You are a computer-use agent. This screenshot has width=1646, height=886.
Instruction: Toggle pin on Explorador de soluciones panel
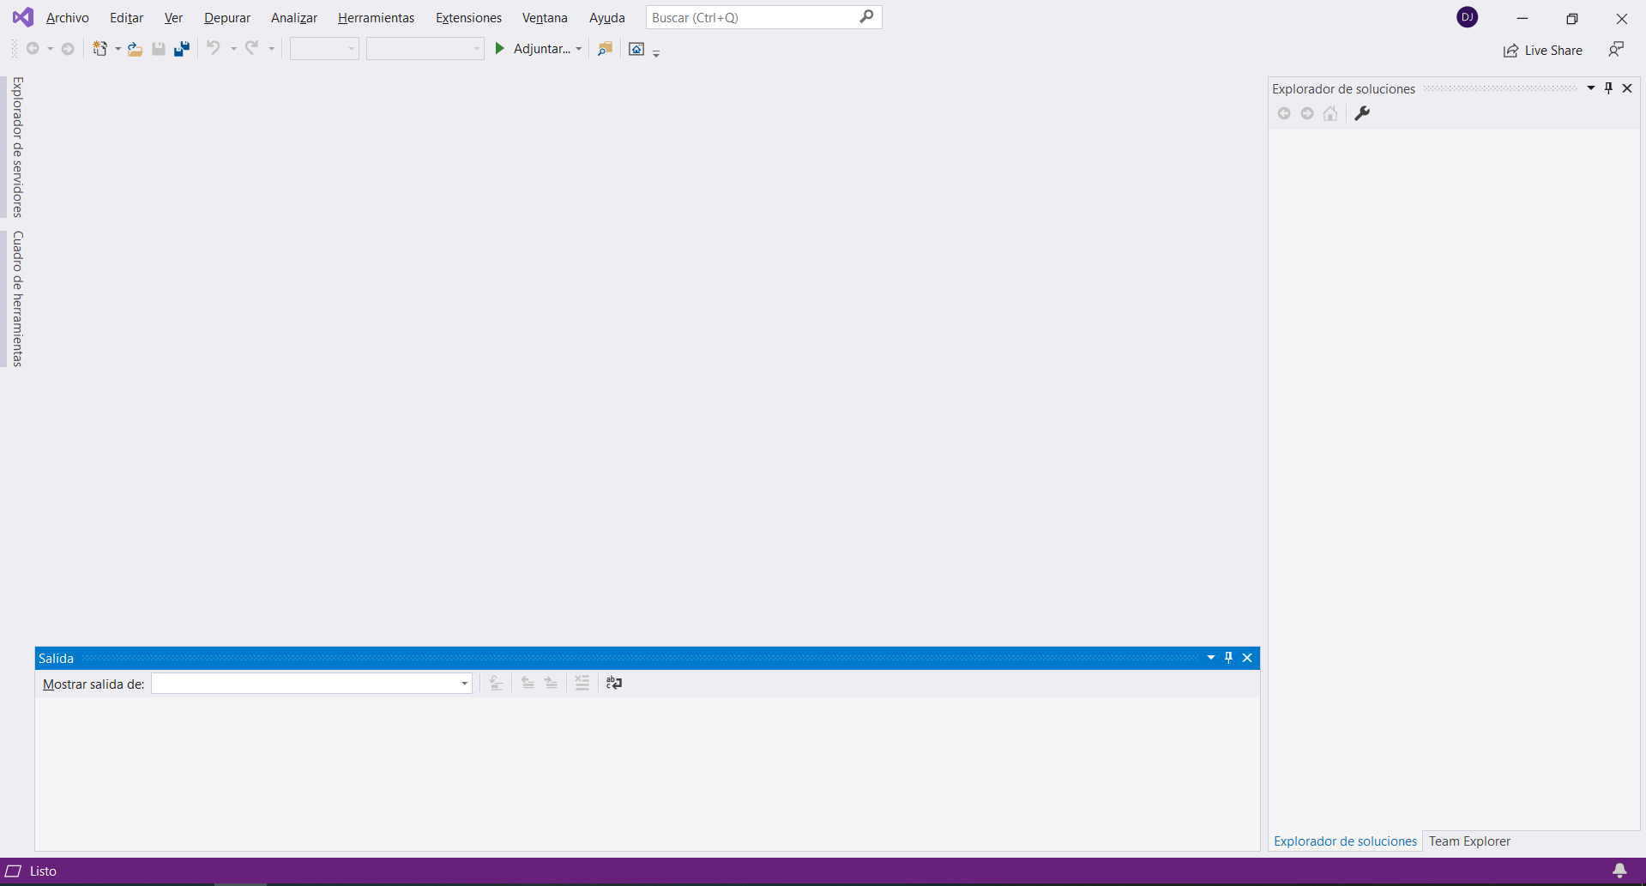[x=1608, y=88]
